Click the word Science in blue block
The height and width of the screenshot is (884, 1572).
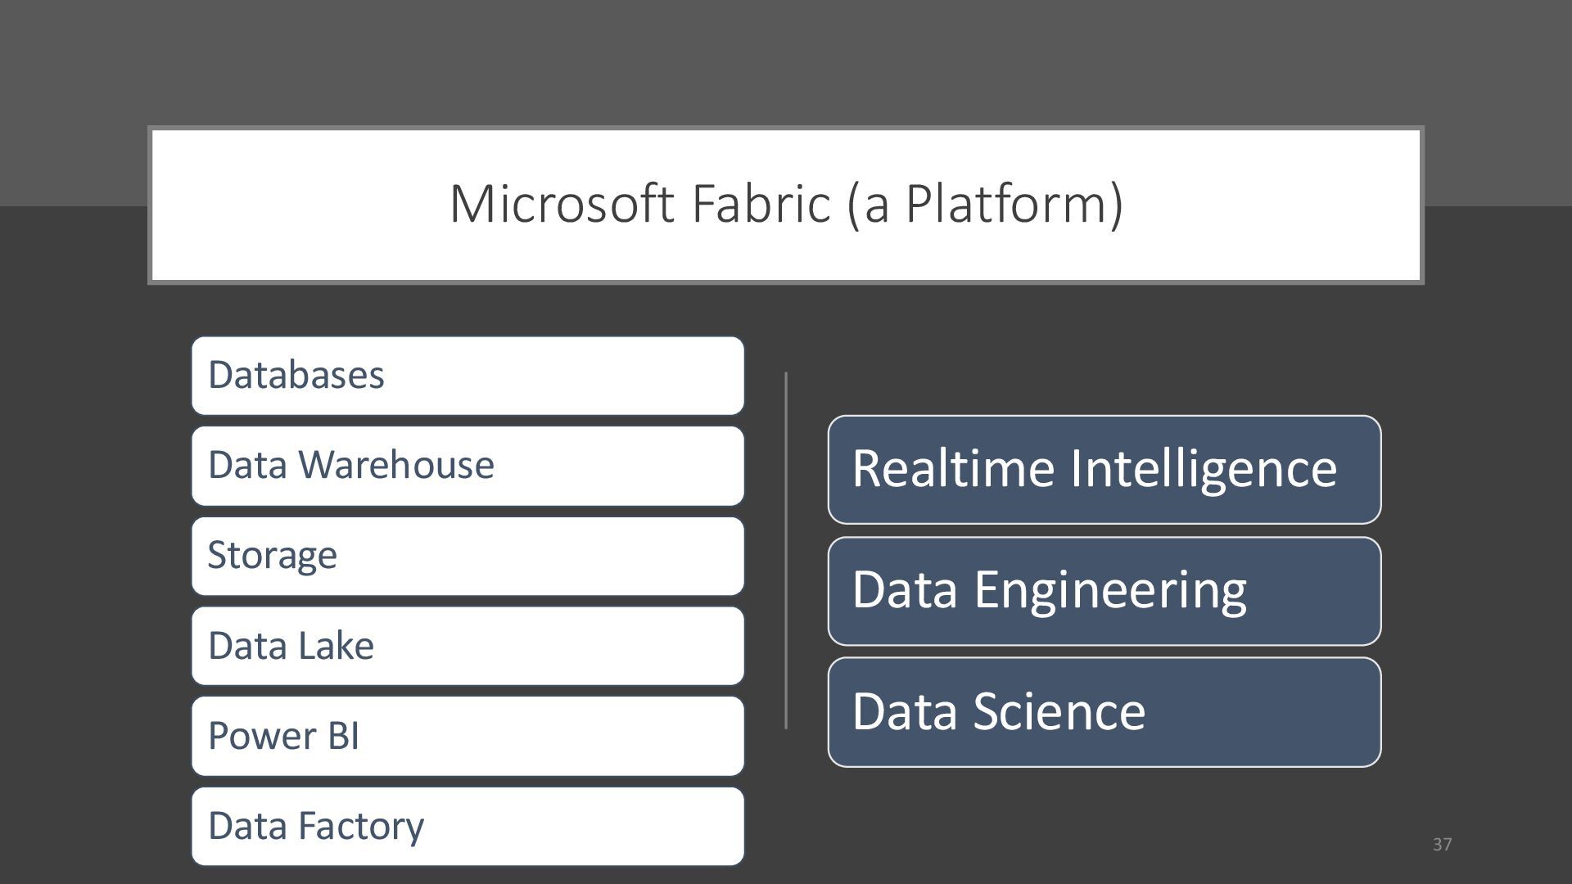pyautogui.click(x=1059, y=710)
